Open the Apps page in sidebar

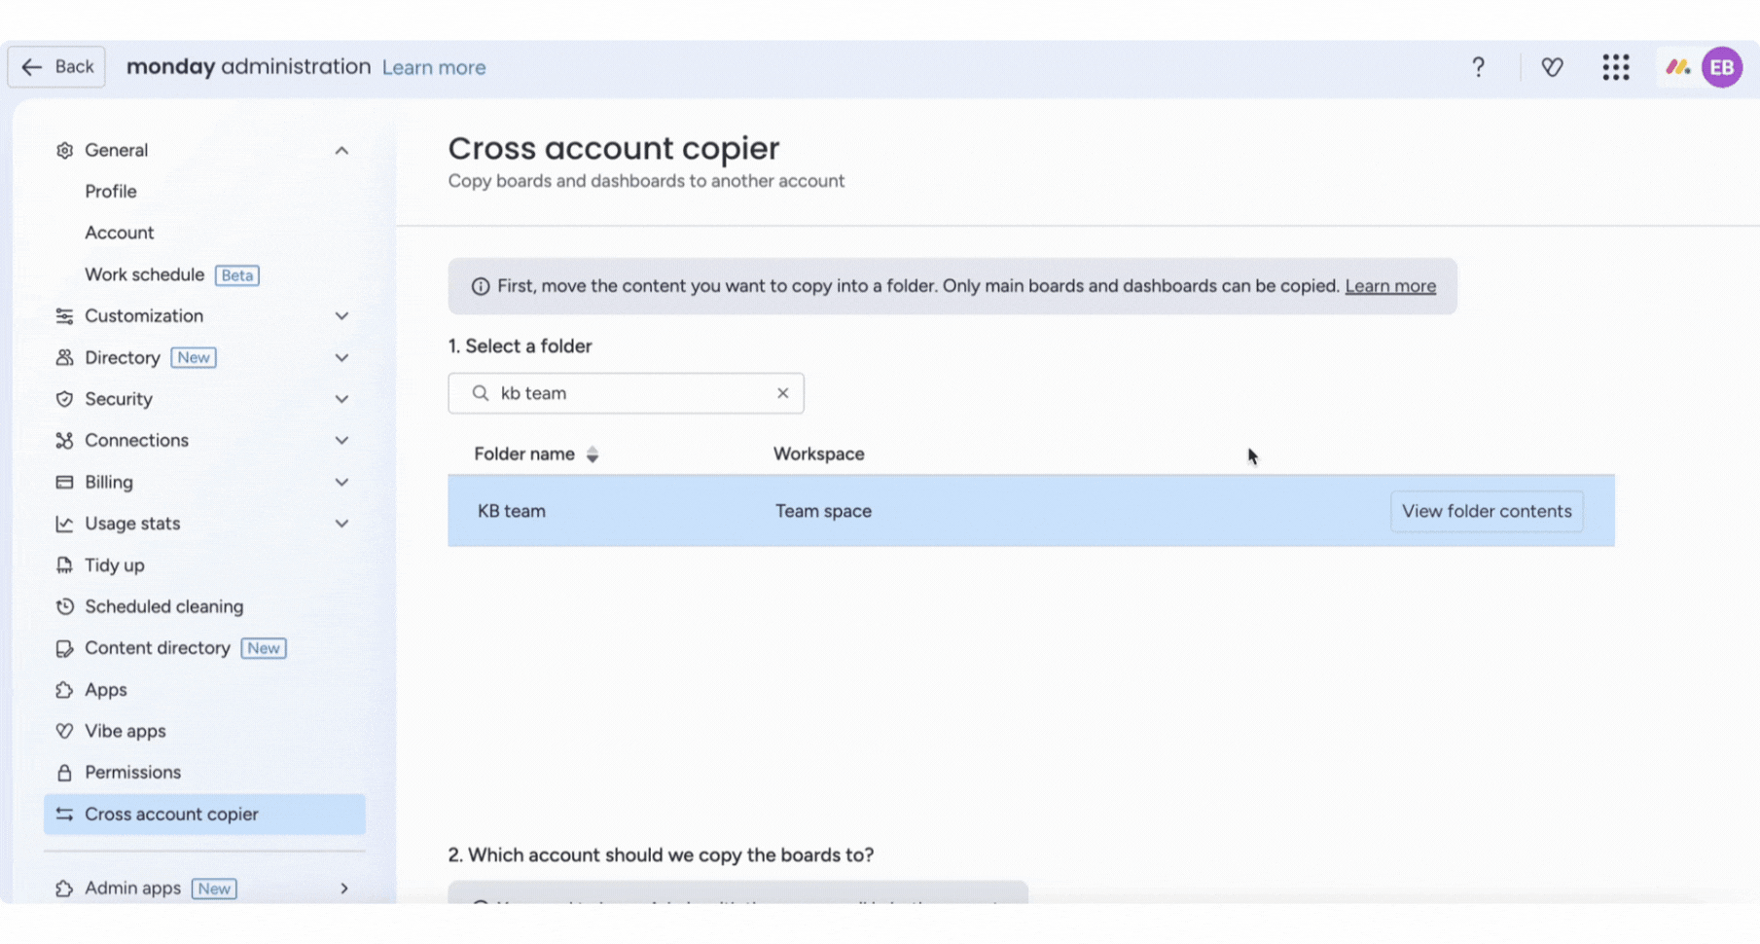pos(106,690)
